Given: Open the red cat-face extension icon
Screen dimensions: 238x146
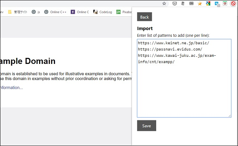Looking at the screenshot, I should [225, 3].
